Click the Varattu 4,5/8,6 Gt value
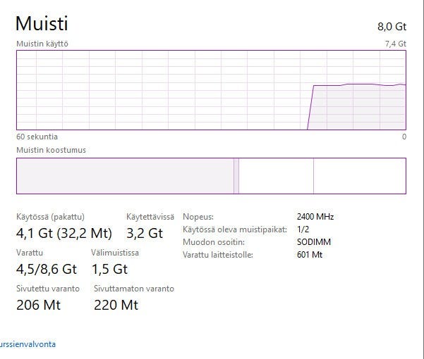Image resolution: width=424 pixels, height=359 pixels. (46, 269)
